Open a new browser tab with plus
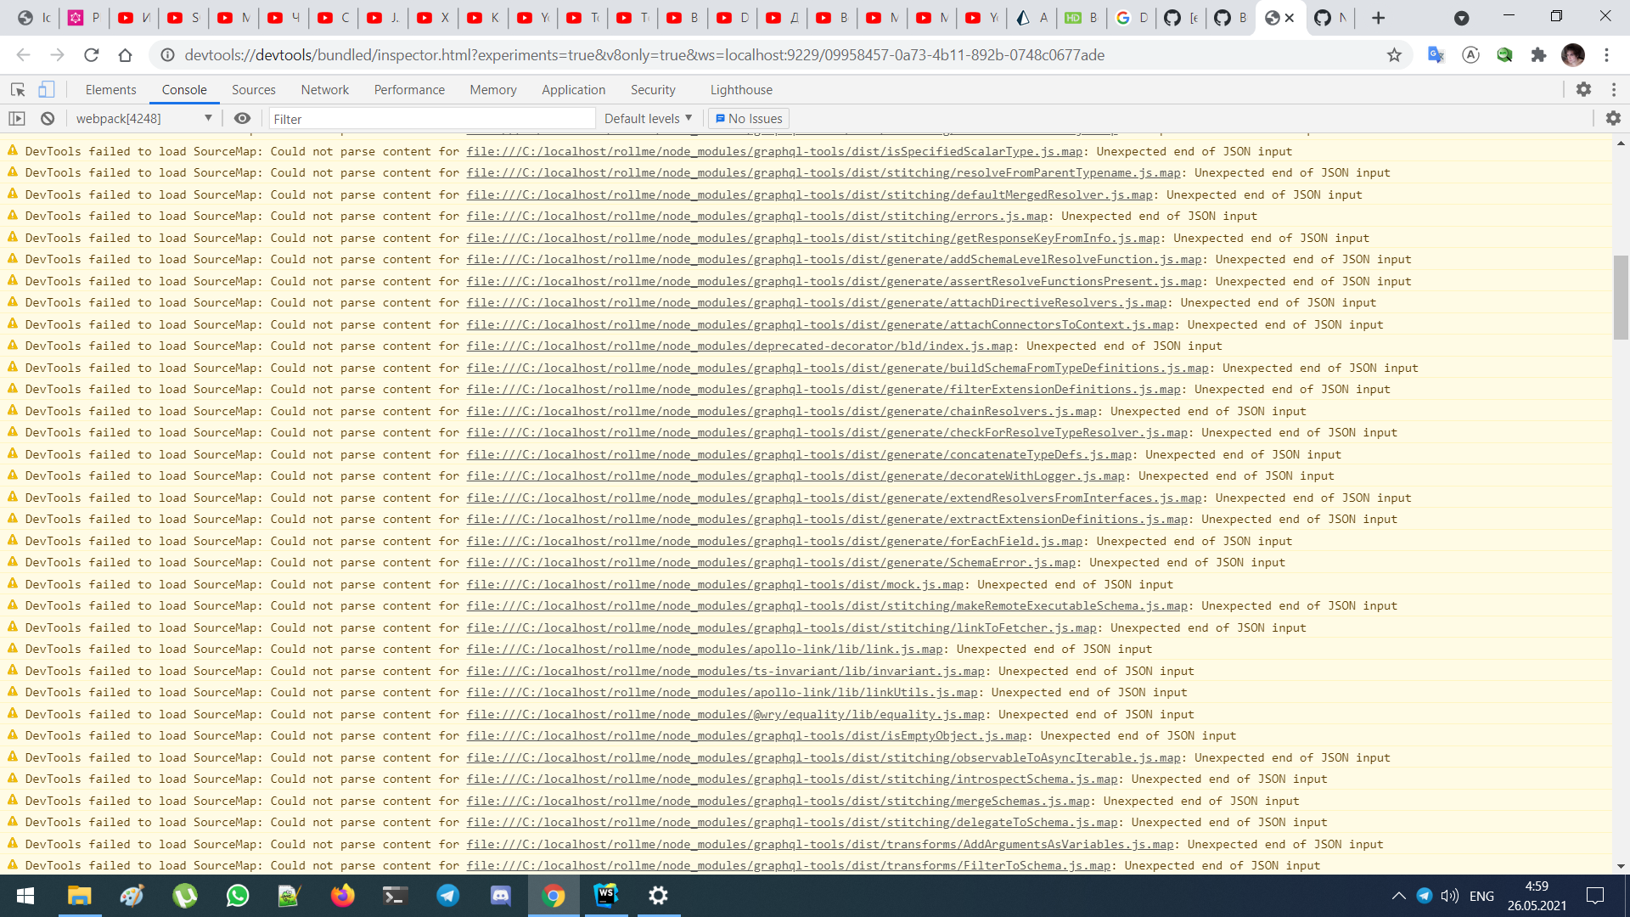Screen dimensions: 1630x917 click(1378, 18)
